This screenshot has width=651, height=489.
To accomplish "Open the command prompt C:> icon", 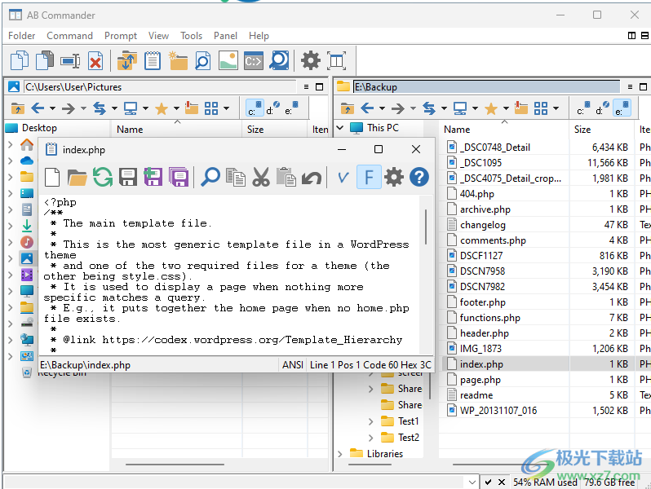I will pyautogui.click(x=253, y=61).
